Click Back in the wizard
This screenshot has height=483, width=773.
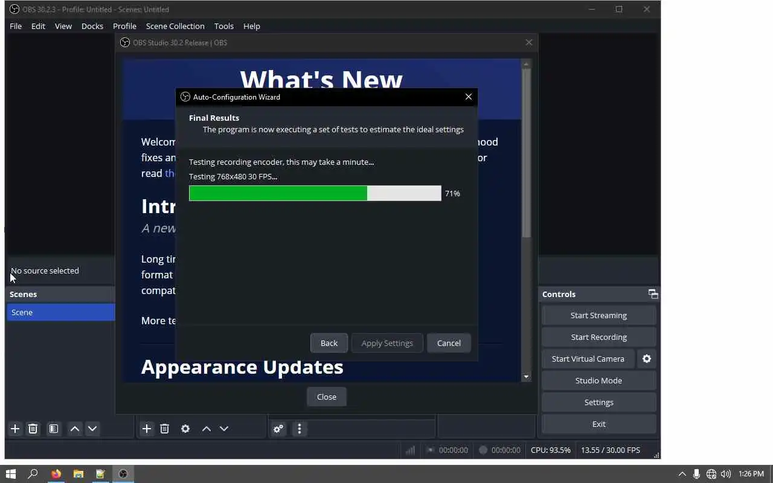[329, 343]
